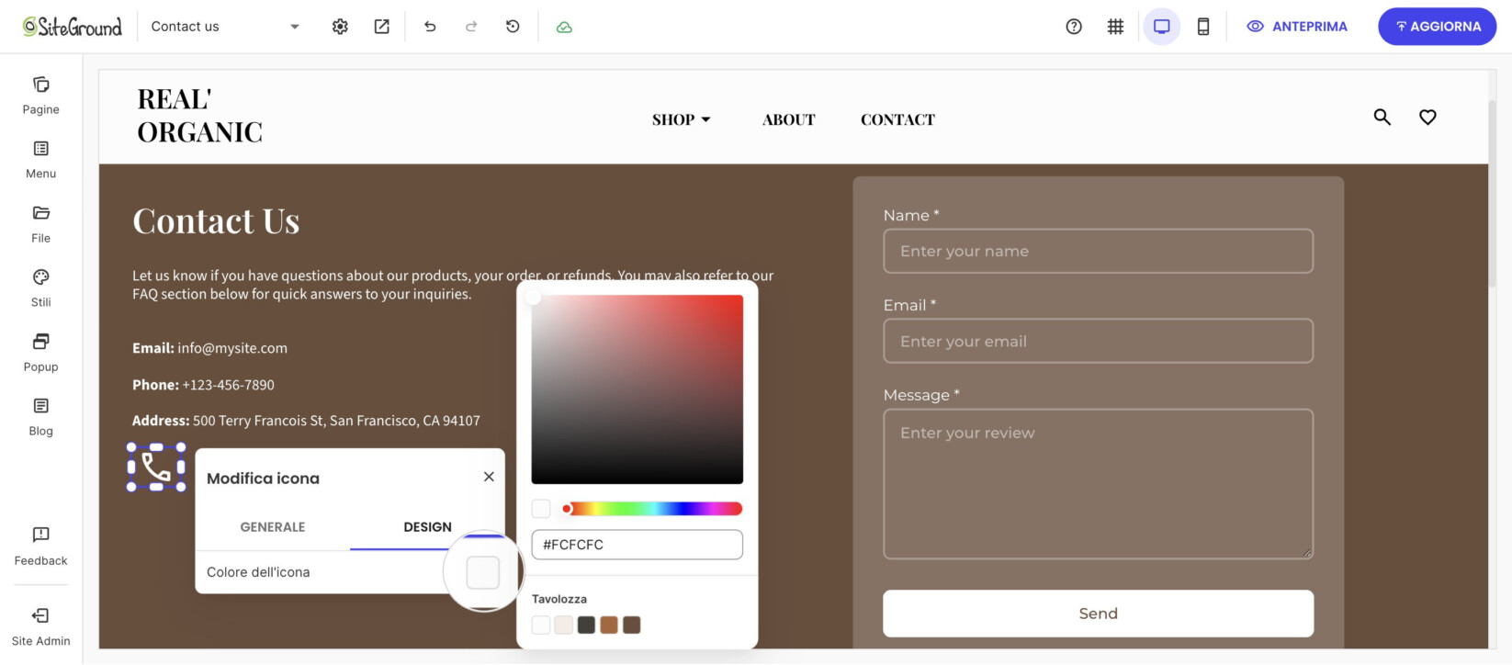Open the help question mark icon
Viewport: 1512px width, 665px height.
click(x=1074, y=27)
